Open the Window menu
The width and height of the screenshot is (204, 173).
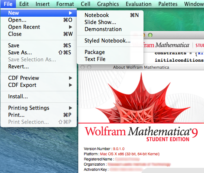[194, 4]
